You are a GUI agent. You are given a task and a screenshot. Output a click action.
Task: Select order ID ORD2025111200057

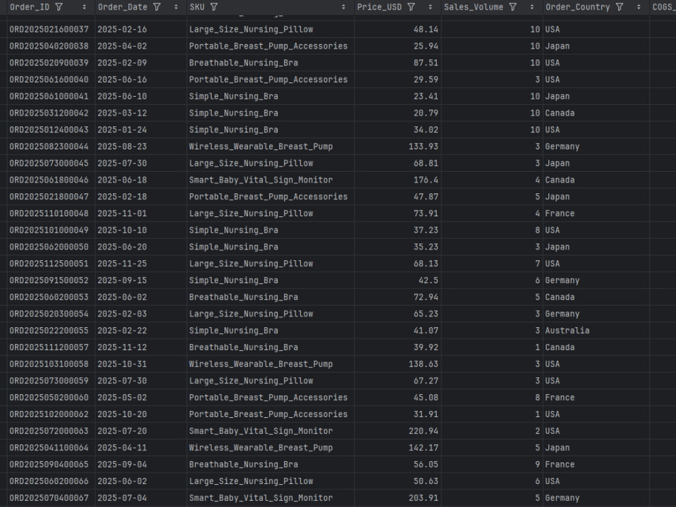point(49,347)
